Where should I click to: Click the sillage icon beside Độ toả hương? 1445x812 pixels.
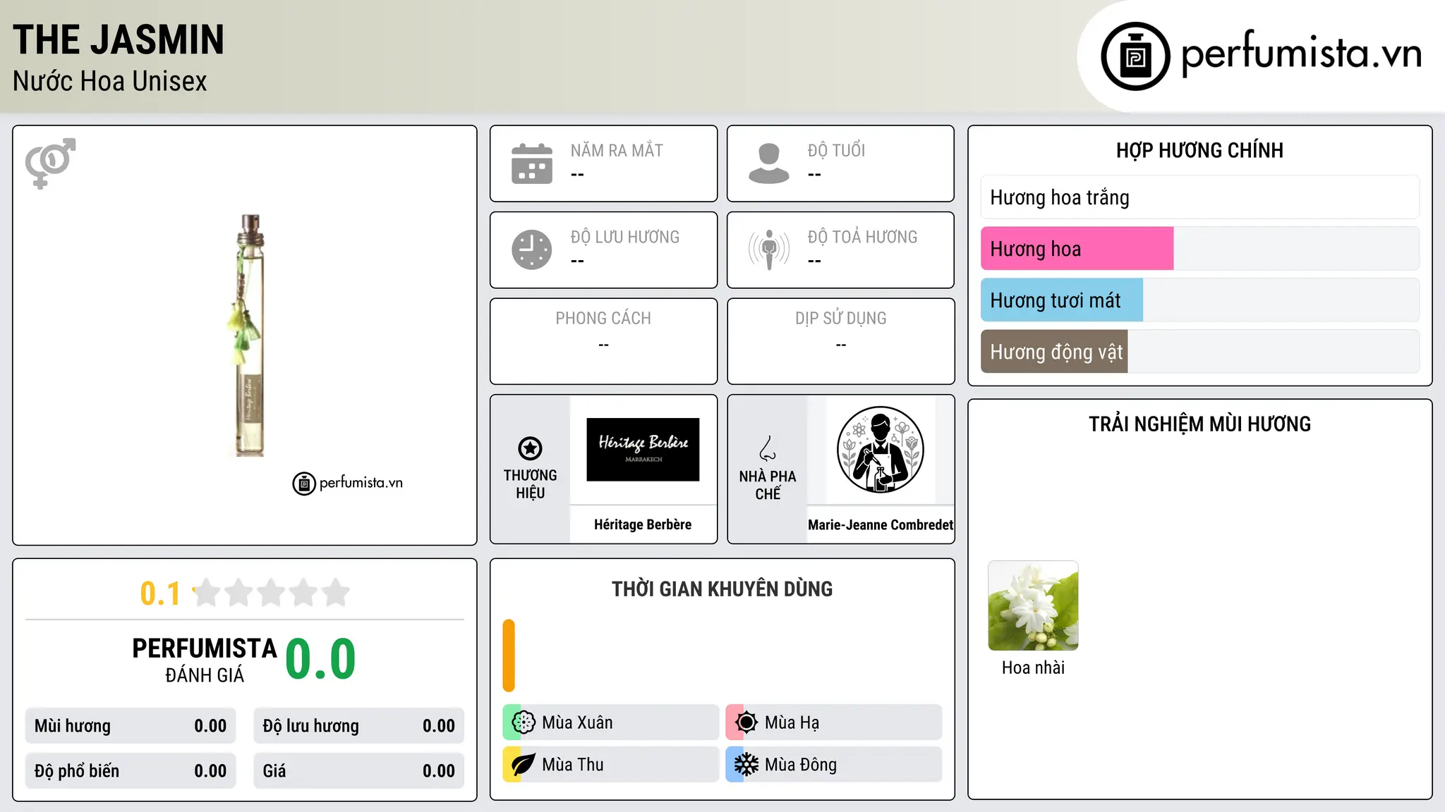[x=769, y=250]
